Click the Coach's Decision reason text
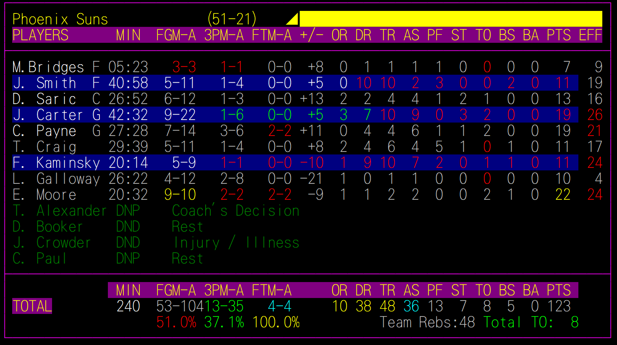Screen dimensions: 617x345 tap(236, 211)
